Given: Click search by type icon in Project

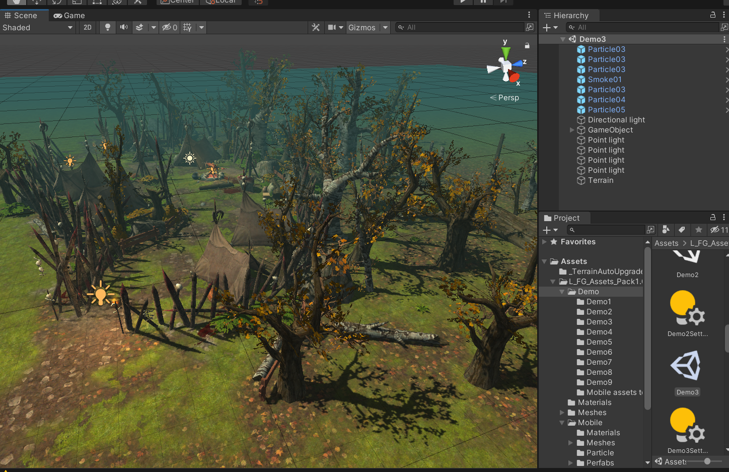Looking at the screenshot, I should point(666,230).
